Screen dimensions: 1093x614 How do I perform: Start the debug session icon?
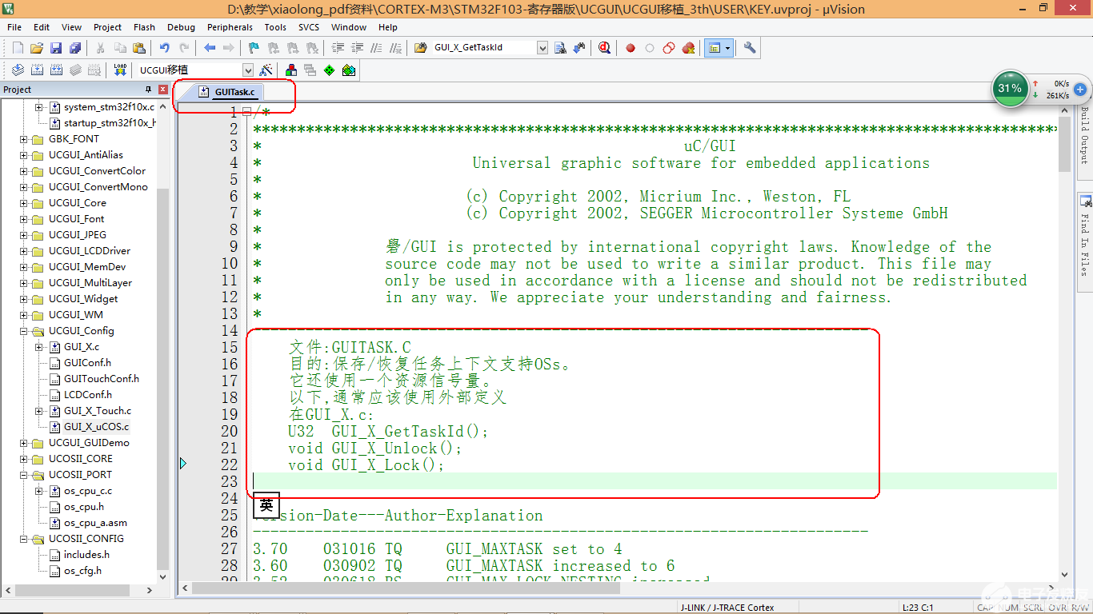[x=604, y=48]
